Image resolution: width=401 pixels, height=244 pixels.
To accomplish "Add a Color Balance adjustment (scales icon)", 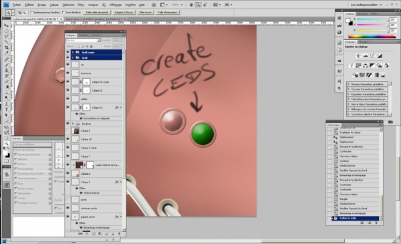I will [x=365, y=66].
